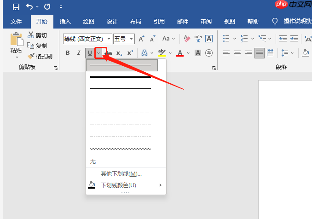Open the font dialog launcher
The width and height of the screenshot is (312, 219).
click(214, 68)
